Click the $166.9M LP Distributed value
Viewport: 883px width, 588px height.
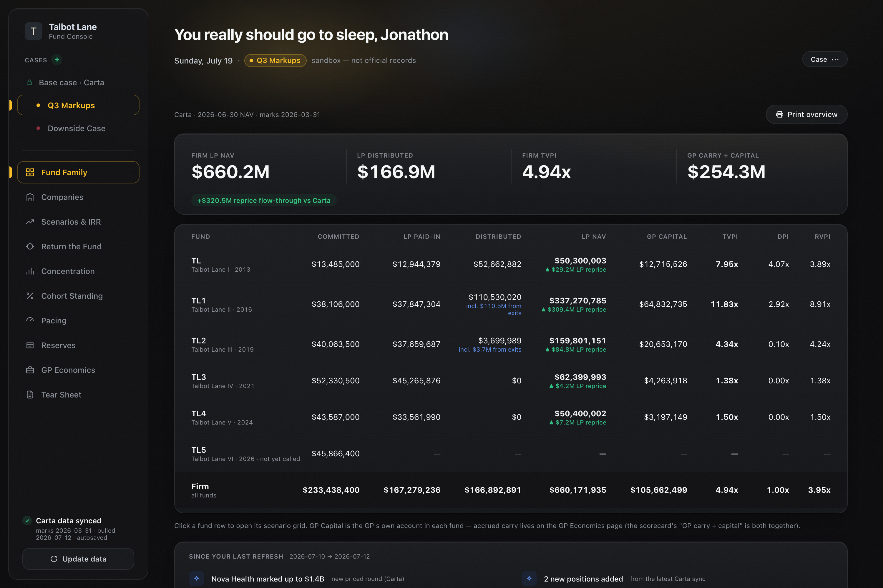[396, 172]
